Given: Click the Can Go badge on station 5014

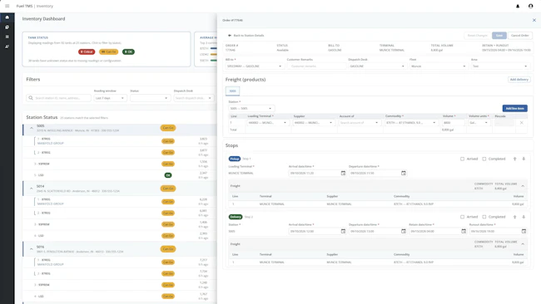Looking at the screenshot, I should coord(168,189).
